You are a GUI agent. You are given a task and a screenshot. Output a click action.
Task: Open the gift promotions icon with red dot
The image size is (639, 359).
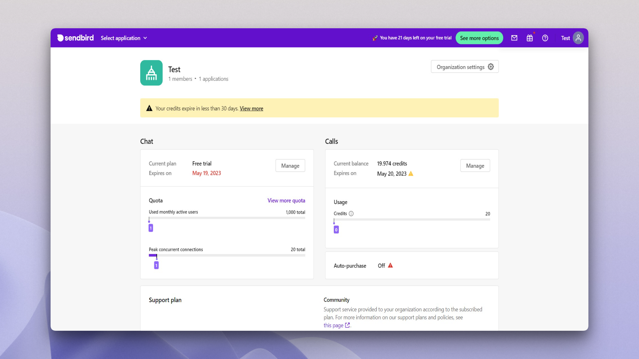point(530,38)
